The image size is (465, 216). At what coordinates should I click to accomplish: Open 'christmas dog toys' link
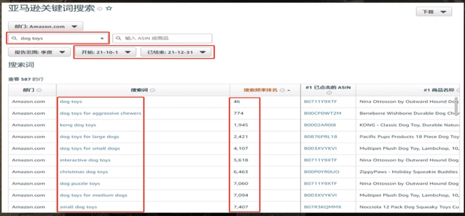pyautogui.click(x=84, y=172)
